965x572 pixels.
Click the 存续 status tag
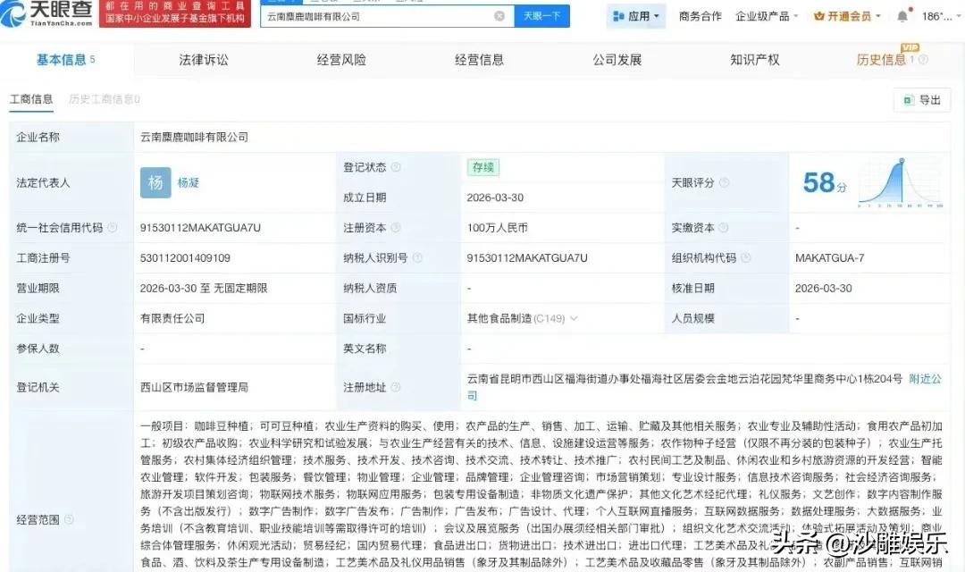pos(483,167)
